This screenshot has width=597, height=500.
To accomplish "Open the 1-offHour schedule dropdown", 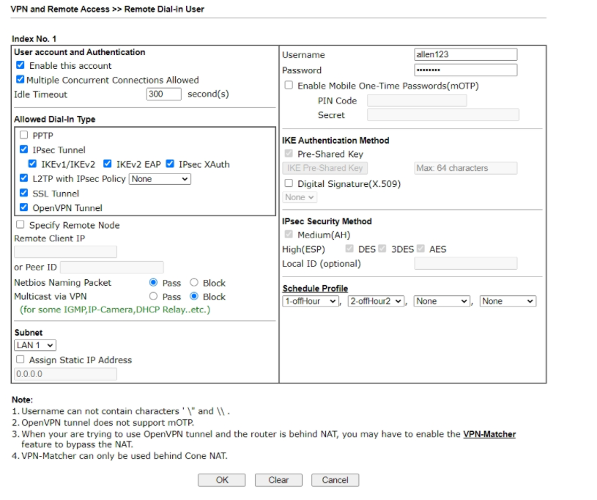I will click(311, 301).
